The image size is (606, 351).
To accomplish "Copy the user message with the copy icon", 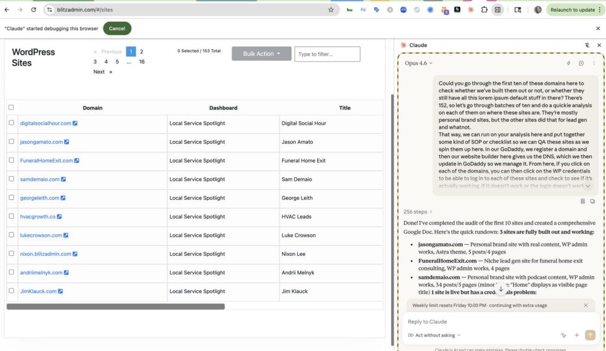I will 592,201.
